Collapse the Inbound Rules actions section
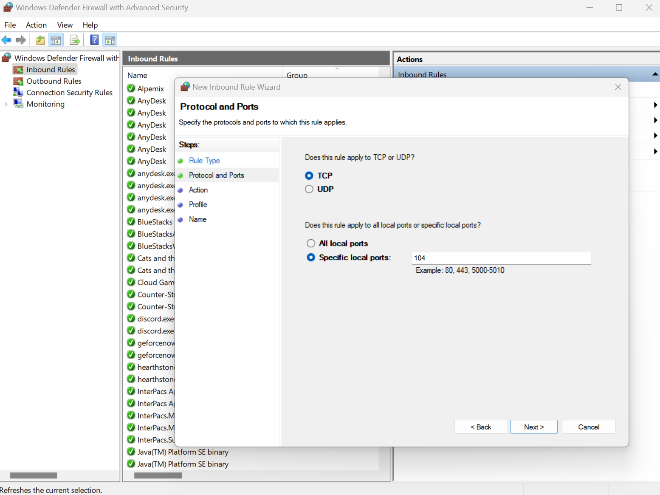The width and height of the screenshot is (660, 495). [x=655, y=74]
